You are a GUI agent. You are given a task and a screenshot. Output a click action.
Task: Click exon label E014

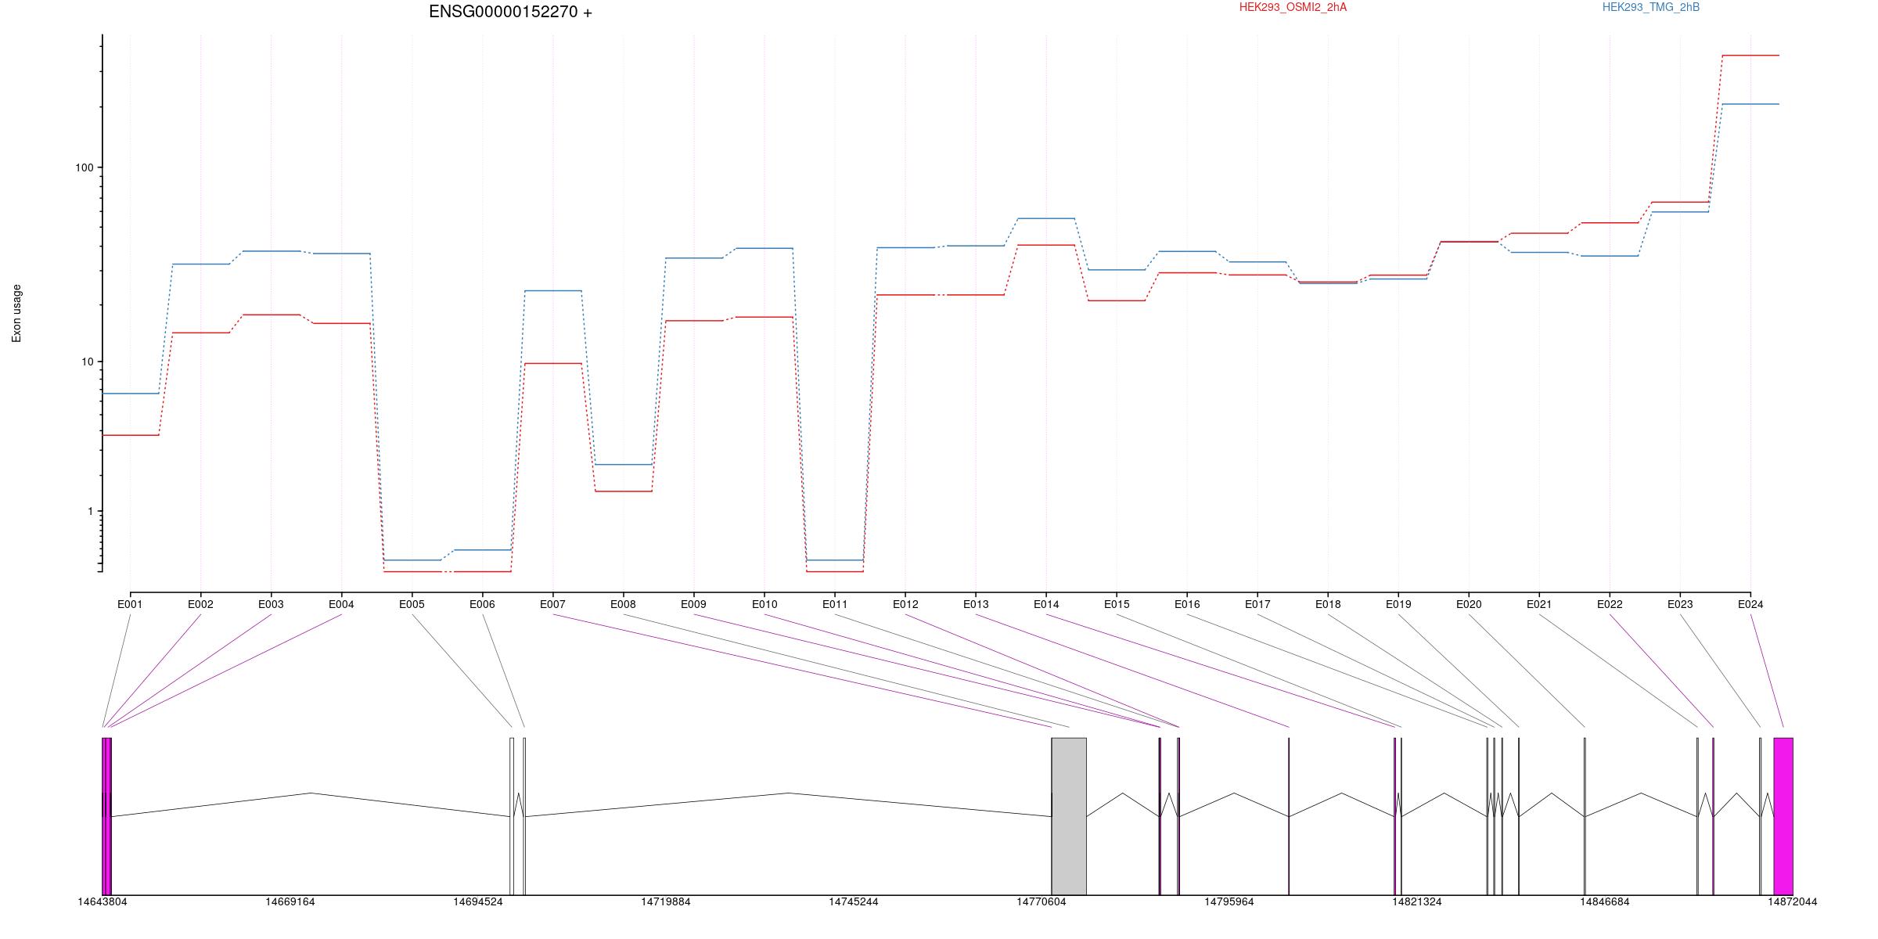pyautogui.click(x=1046, y=604)
